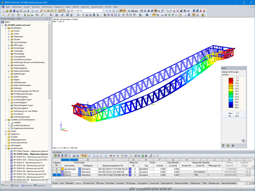Open the Berechnung menu

point(47,7)
